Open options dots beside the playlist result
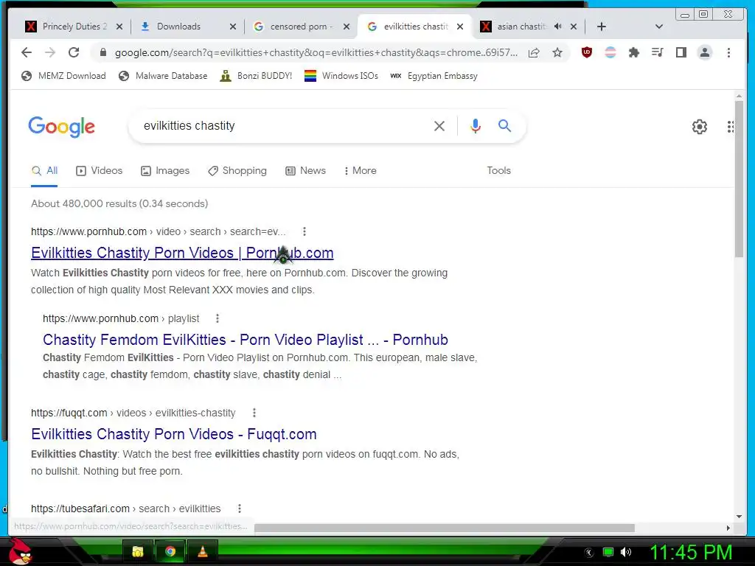The height and width of the screenshot is (566, 755). (218, 318)
